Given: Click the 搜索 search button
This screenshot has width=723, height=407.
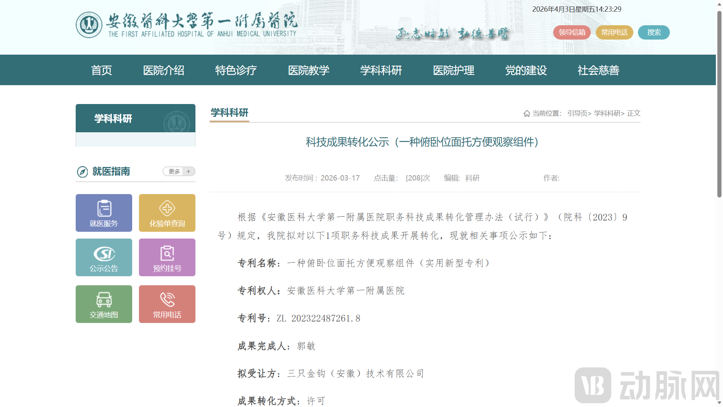Looking at the screenshot, I should 653,32.
